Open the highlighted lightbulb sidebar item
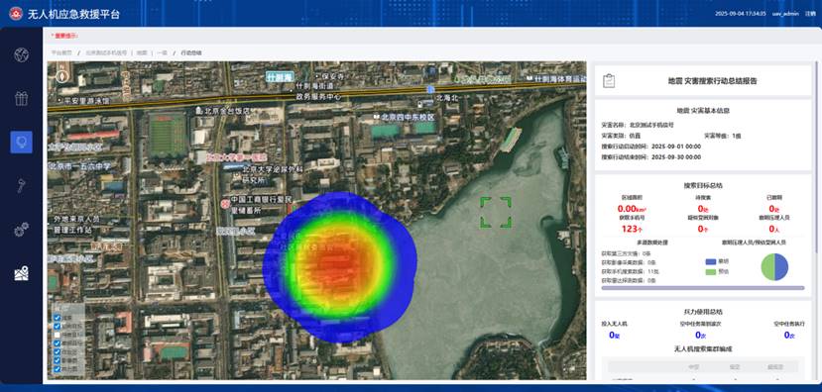The height and width of the screenshot is (392, 822). tap(22, 142)
